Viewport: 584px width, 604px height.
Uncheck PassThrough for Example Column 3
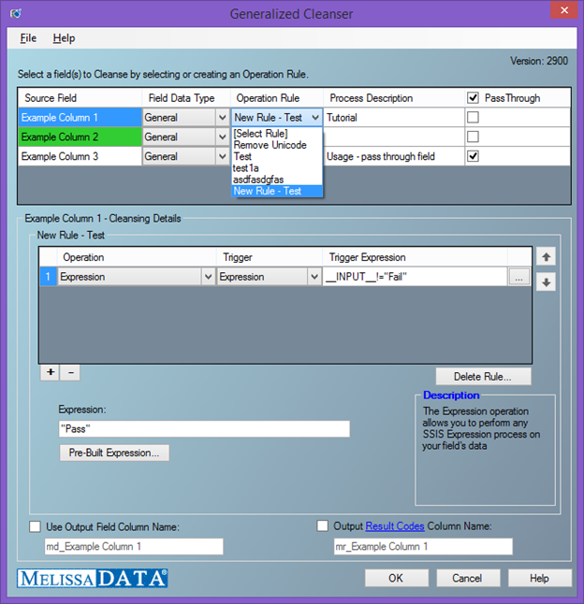473,157
